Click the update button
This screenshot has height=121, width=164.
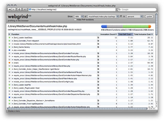point(149,17)
